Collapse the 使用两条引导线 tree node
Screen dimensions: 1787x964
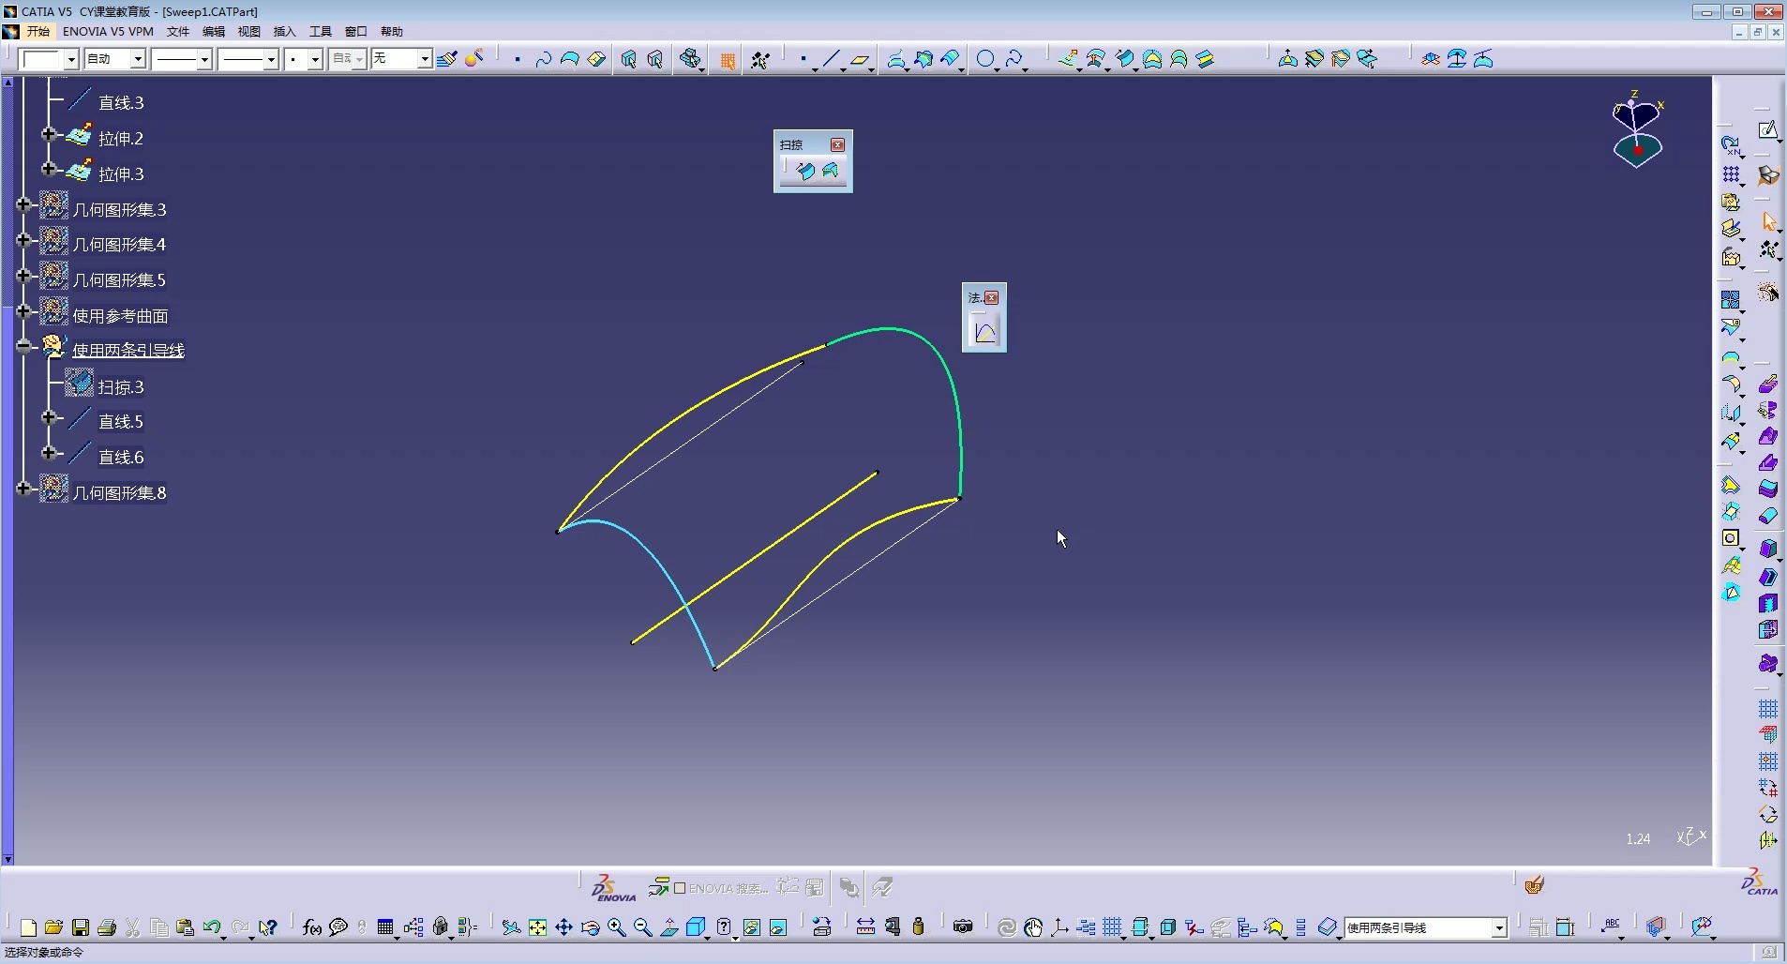pos(24,346)
